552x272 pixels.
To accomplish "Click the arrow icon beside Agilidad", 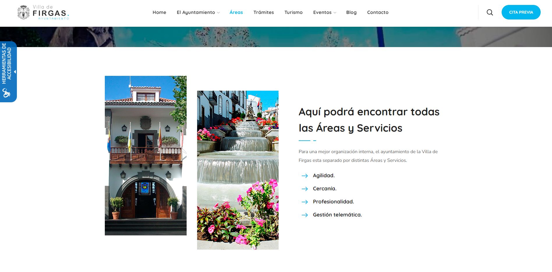I will click(x=305, y=176).
